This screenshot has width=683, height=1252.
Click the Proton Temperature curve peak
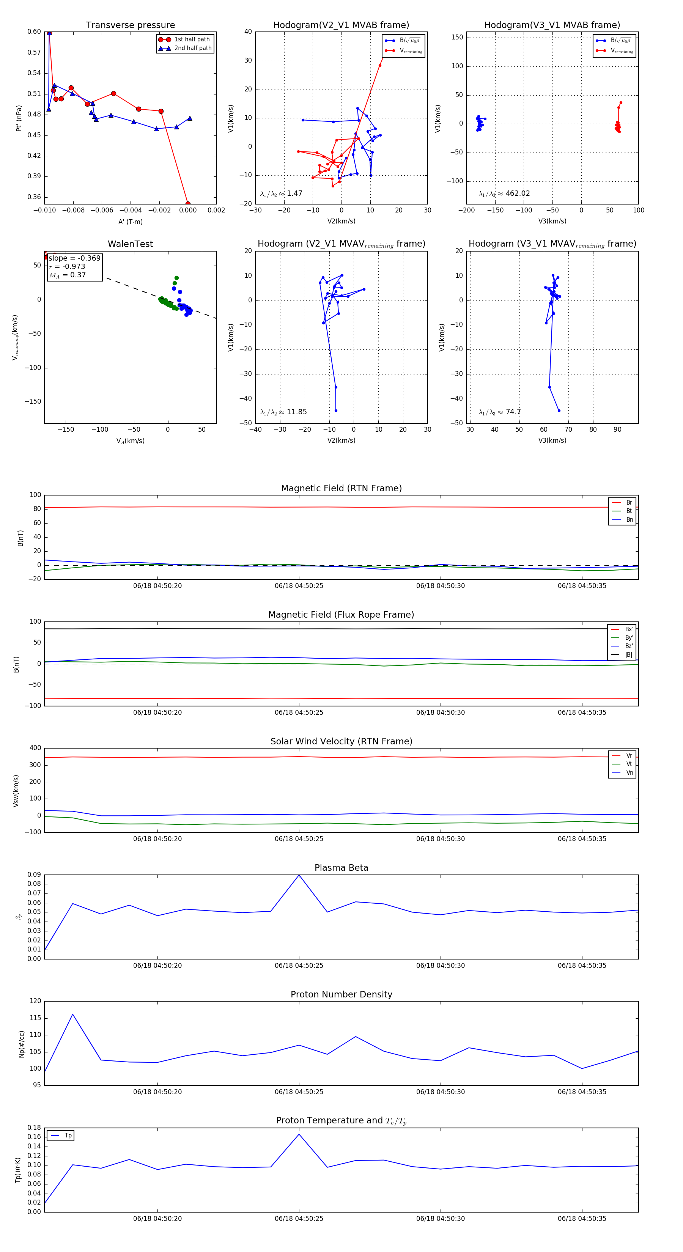click(x=299, y=1134)
